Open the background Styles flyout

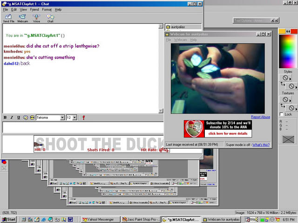(292, 86)
